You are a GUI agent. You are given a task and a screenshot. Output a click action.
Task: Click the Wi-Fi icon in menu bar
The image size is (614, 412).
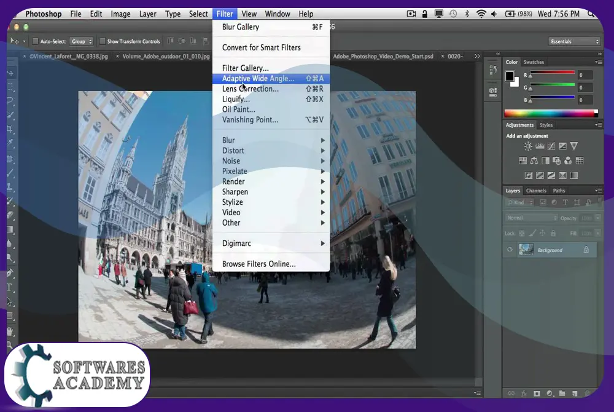(x=481, y=14)
